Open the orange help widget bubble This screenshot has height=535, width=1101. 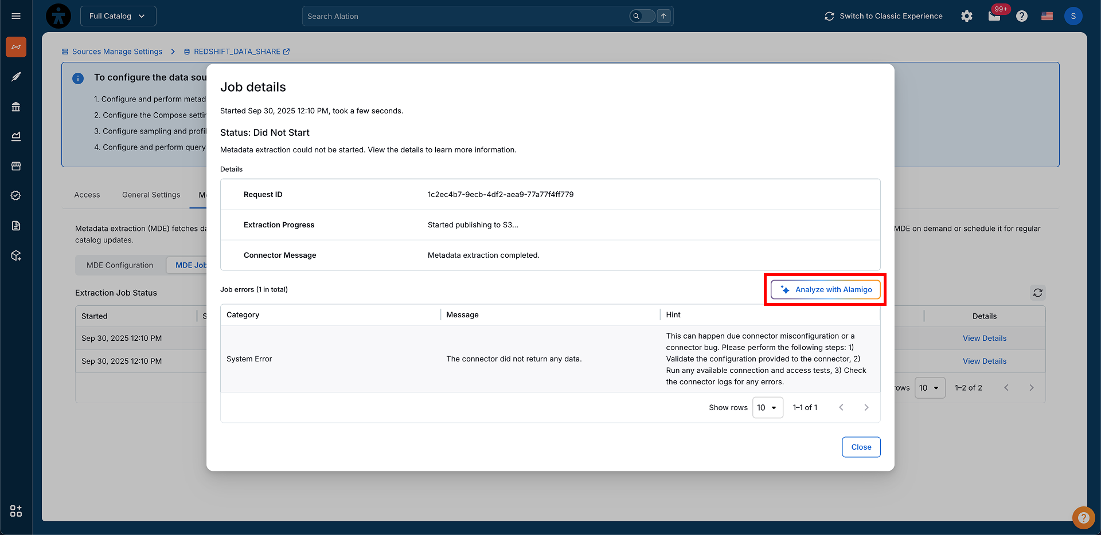click(1083, 518)
